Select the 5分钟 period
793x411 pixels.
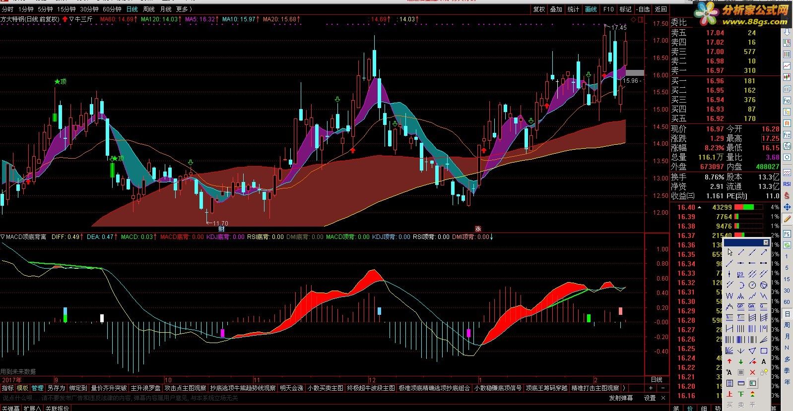tap(45, 9)
